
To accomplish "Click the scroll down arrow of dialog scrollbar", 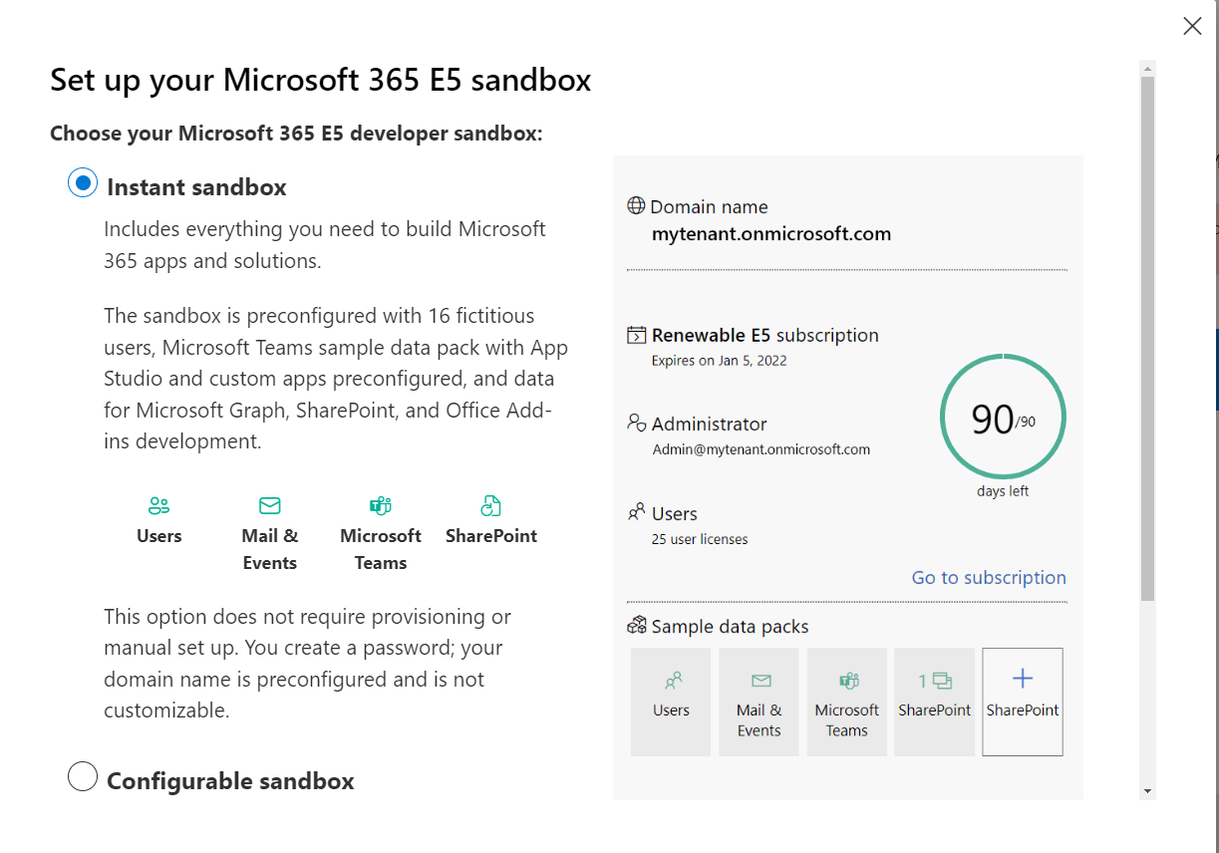I will pyautogui.click(x=1148, y=791).
